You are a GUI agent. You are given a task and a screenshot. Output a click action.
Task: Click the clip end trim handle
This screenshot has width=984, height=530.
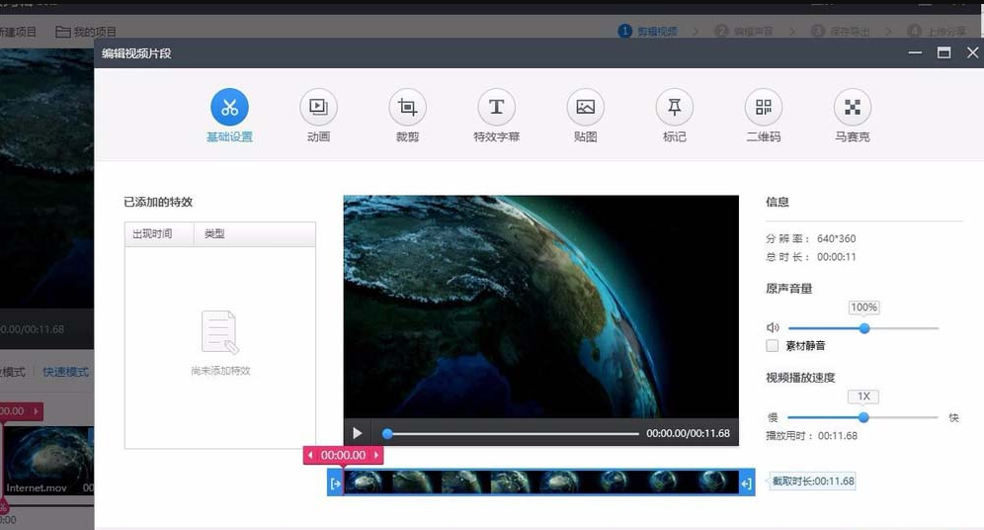click(746, 483)
